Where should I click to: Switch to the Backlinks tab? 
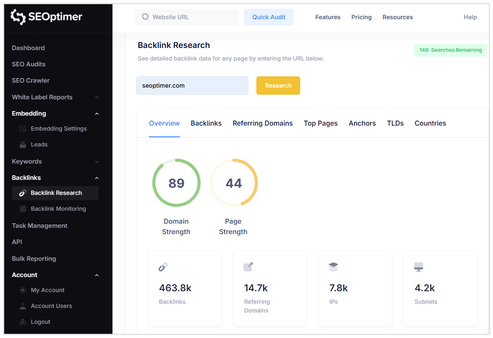coord(206,124)
